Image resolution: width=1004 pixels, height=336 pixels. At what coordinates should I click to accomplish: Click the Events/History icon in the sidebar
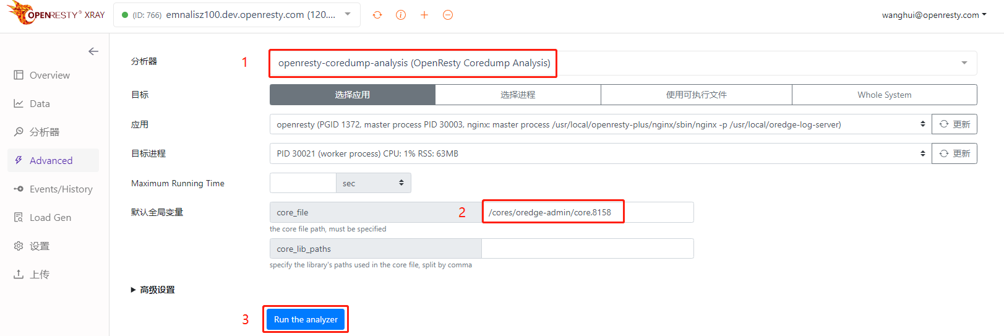[19, 189]
